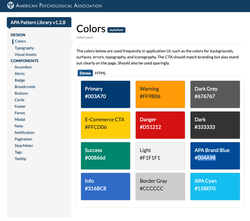This screenshot has width=250, height=221.
Task: Select the Danger red color swatch
Action: pyautogui.click(x=160, y=125)
